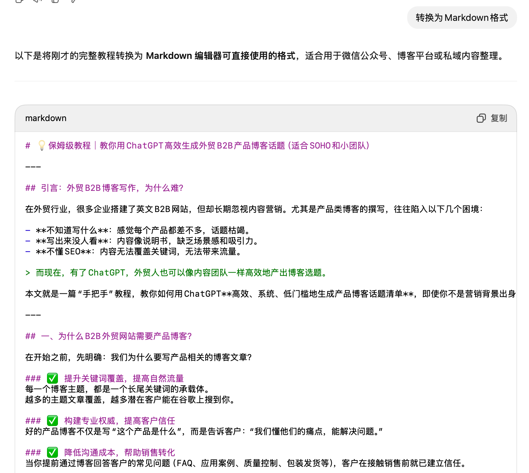Click the line starting 当你提前通过博客回答客户
This screenshot has height=473, width=529.
pyautogui.click(x=246, y=463)
